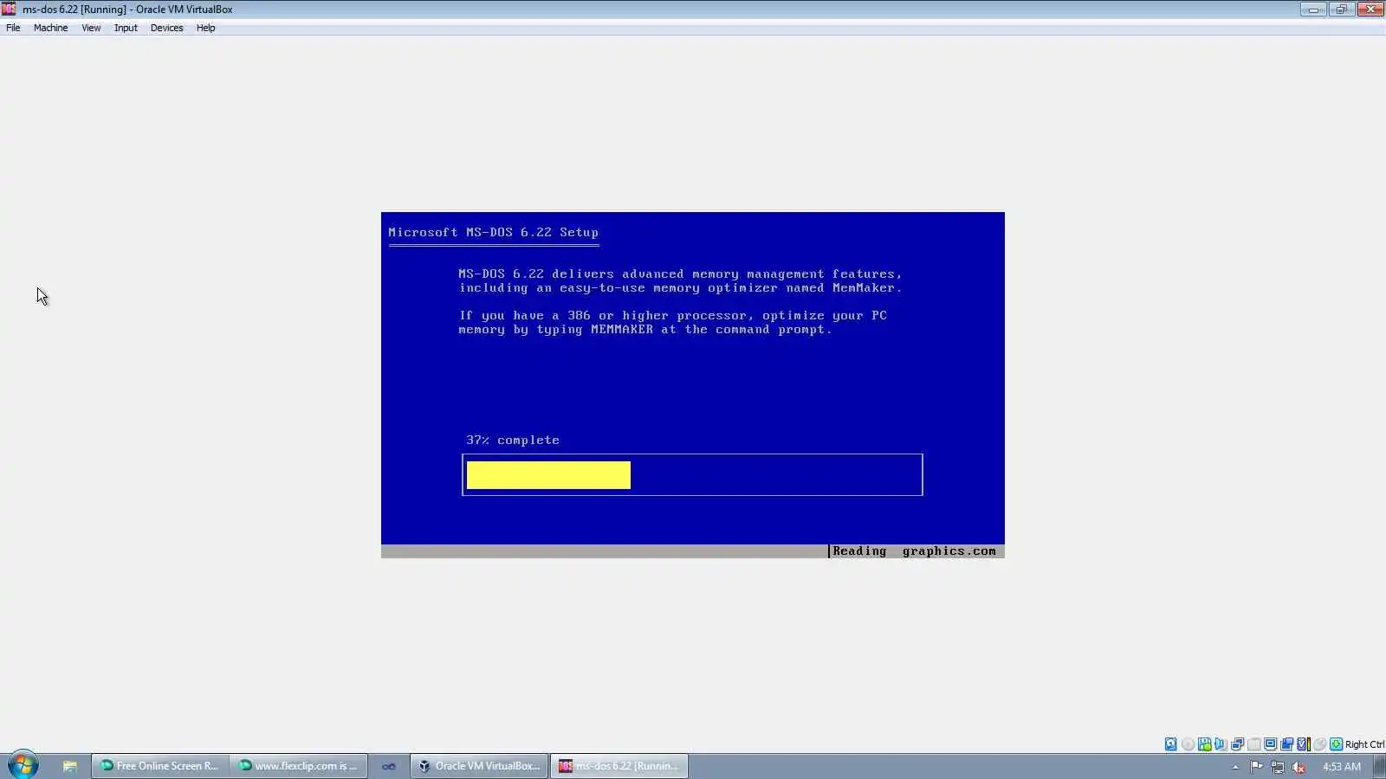Click the greyed mouse integration indicator
Screen dimensions: 1386x779
click(x=1319, y=744)
